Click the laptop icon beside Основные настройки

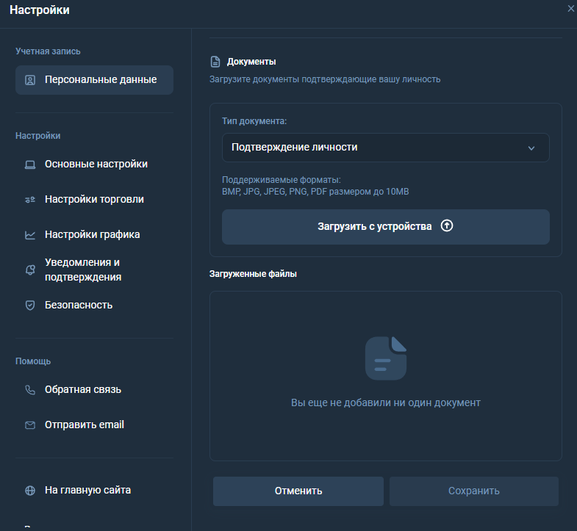pos(30,165)
